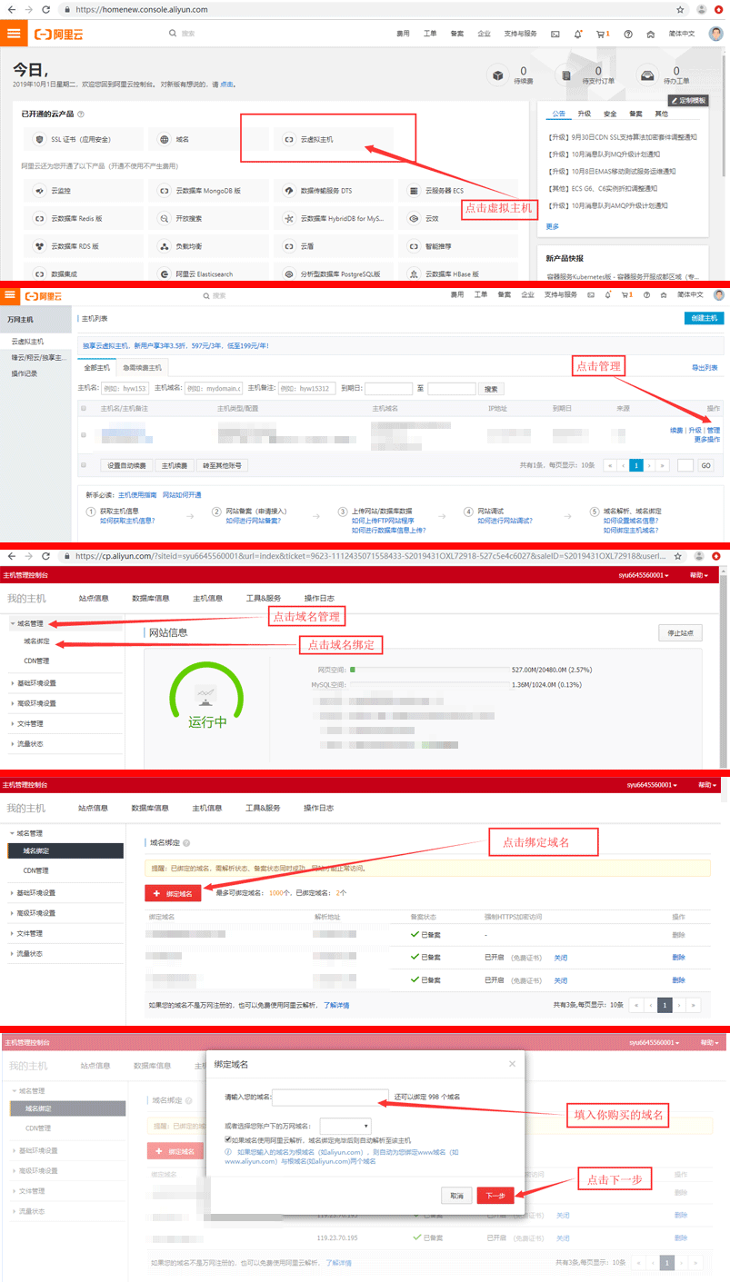The image size is (730, 1282).
Task: Click 网页空间 usage progress bar
Action: [428, 670]
